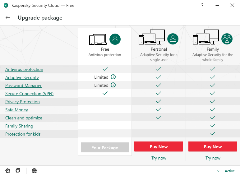
Task: Open the Adaptive Security link
Action: [x=22, y=78]
